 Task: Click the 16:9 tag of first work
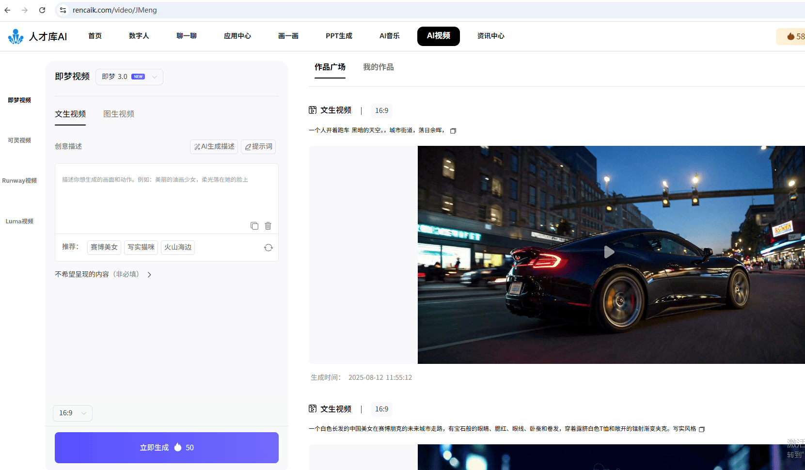pyautogui.click(x=382, y=110)
